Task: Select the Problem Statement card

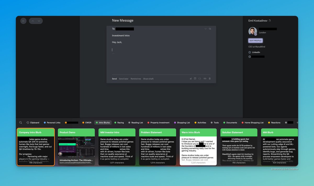Action: (158, 147)
